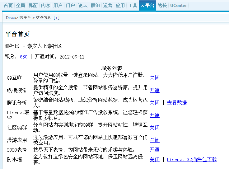The height and width of the screenshot is (169, 229).
Task: Click the Discuz!联盟 service name
Action: point(18,115)
